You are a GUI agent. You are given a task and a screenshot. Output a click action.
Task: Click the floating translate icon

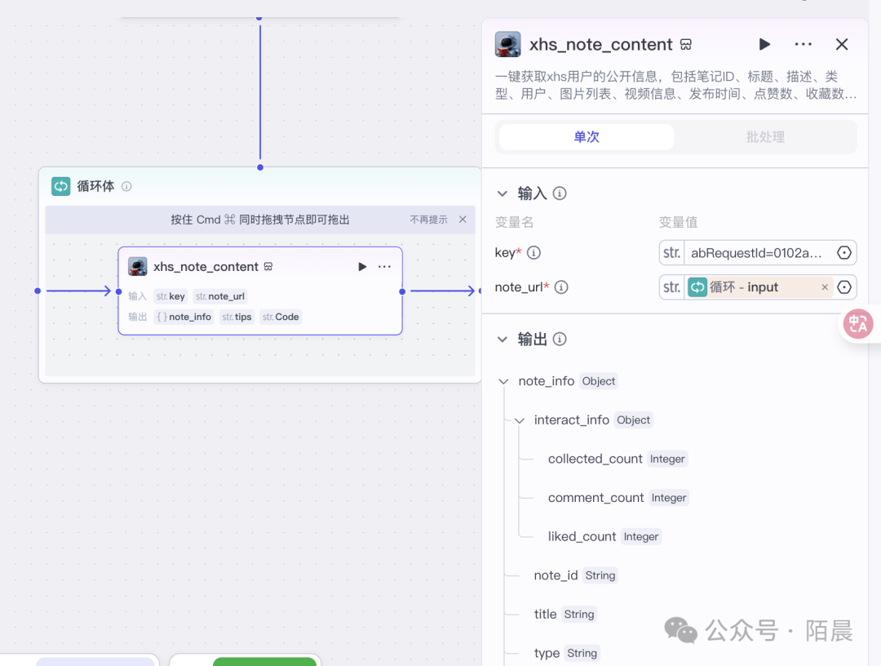pos(857,324)
